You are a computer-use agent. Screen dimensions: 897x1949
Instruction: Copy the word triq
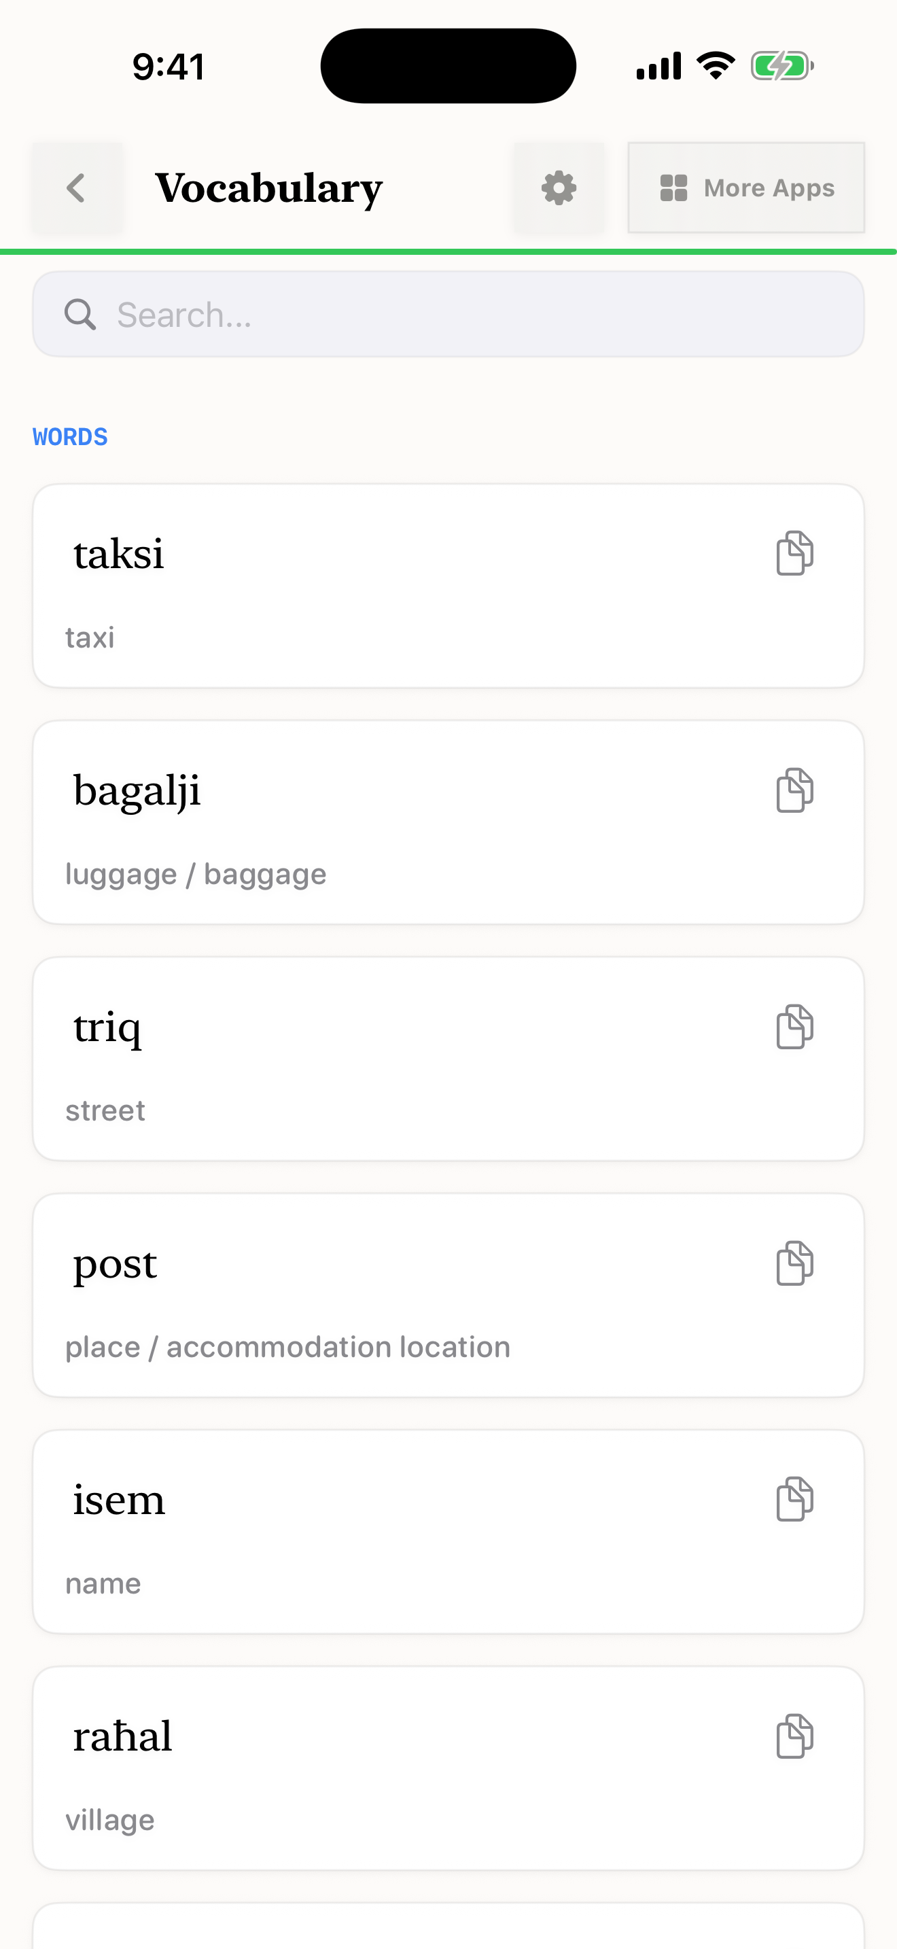click(x=794, y=1027)
